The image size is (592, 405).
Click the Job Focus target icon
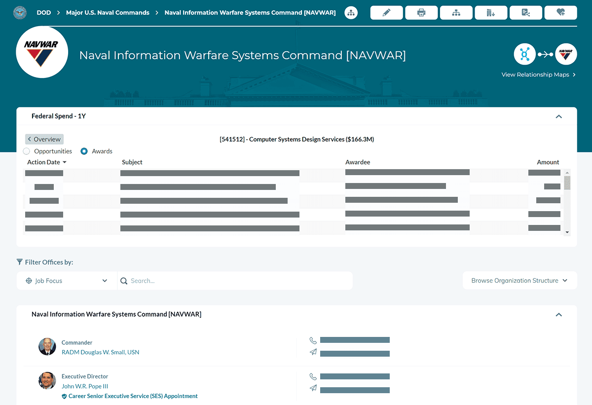pyautogui.click(x=29, y=281)
